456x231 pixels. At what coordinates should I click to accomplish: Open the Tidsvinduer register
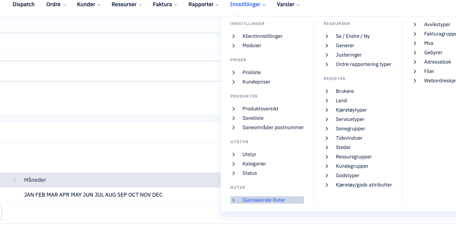tap(349, 138)
